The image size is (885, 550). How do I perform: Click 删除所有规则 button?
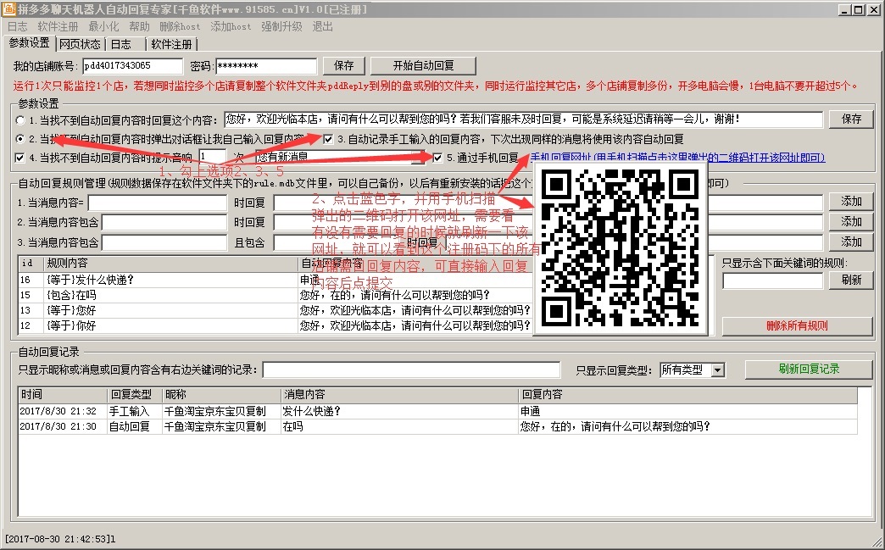click(797, 326)
